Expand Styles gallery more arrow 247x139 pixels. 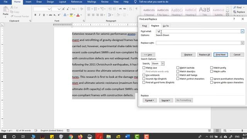[227, 15]
